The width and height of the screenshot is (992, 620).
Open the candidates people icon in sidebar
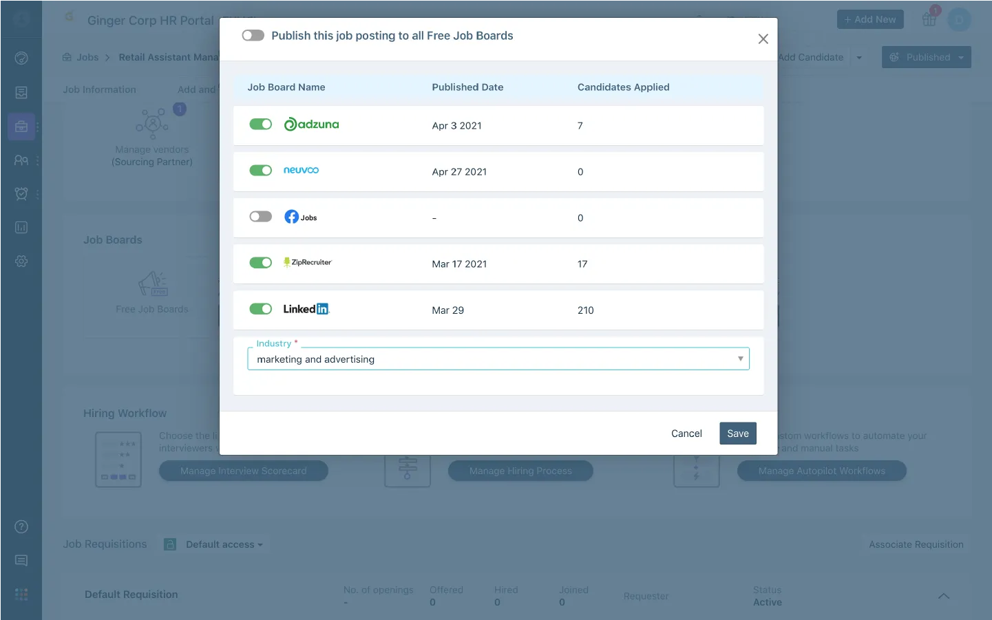[21, 160]
